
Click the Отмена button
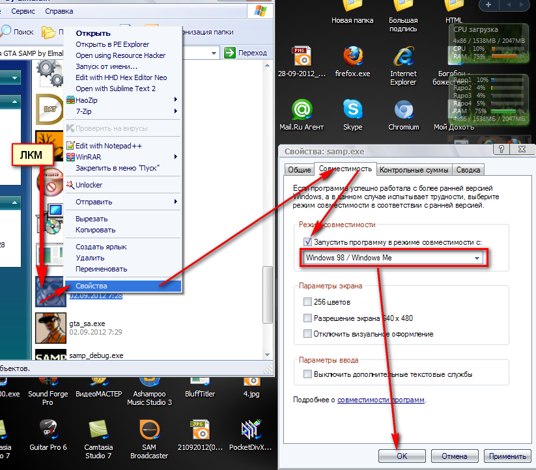(x=455, y=456)
